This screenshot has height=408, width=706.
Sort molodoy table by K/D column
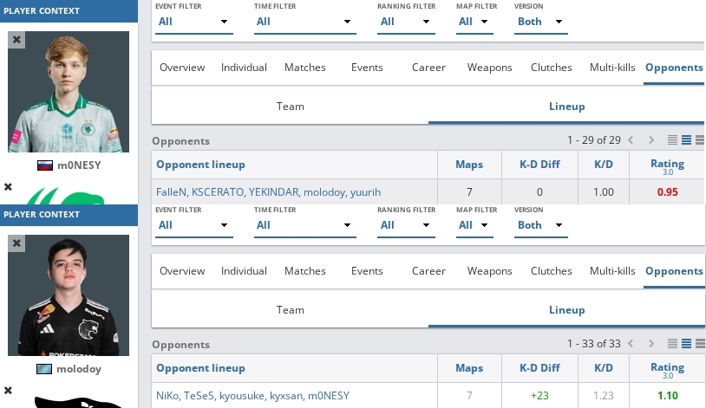tap(604, 368)
